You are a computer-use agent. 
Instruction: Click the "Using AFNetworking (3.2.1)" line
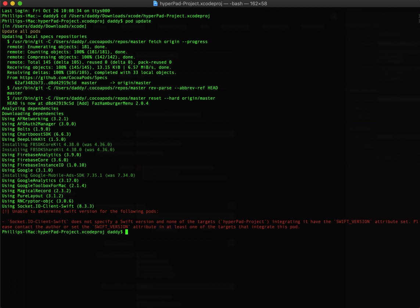(35, 119)
